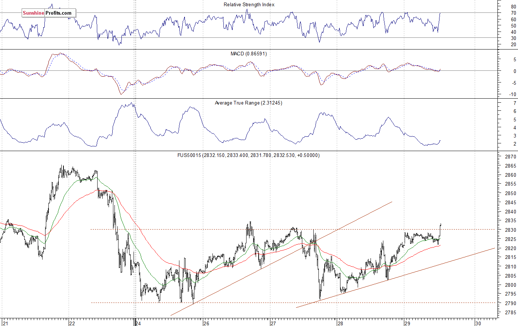The height and width of the screenshot is (326, 518).
Task: Click date label 29 on time axis
Action: 407,323
